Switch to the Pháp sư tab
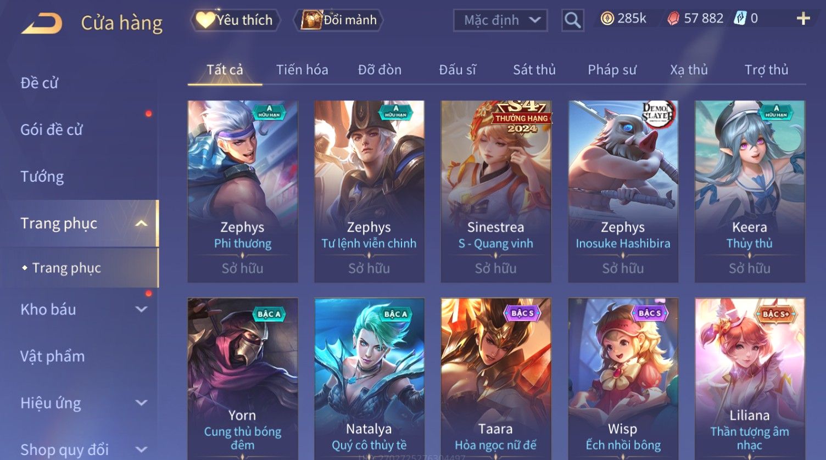 pos(612,70)
